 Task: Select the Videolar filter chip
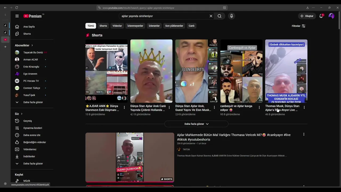[117, 26]
